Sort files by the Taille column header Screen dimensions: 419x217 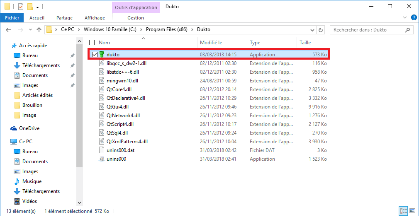305,43
